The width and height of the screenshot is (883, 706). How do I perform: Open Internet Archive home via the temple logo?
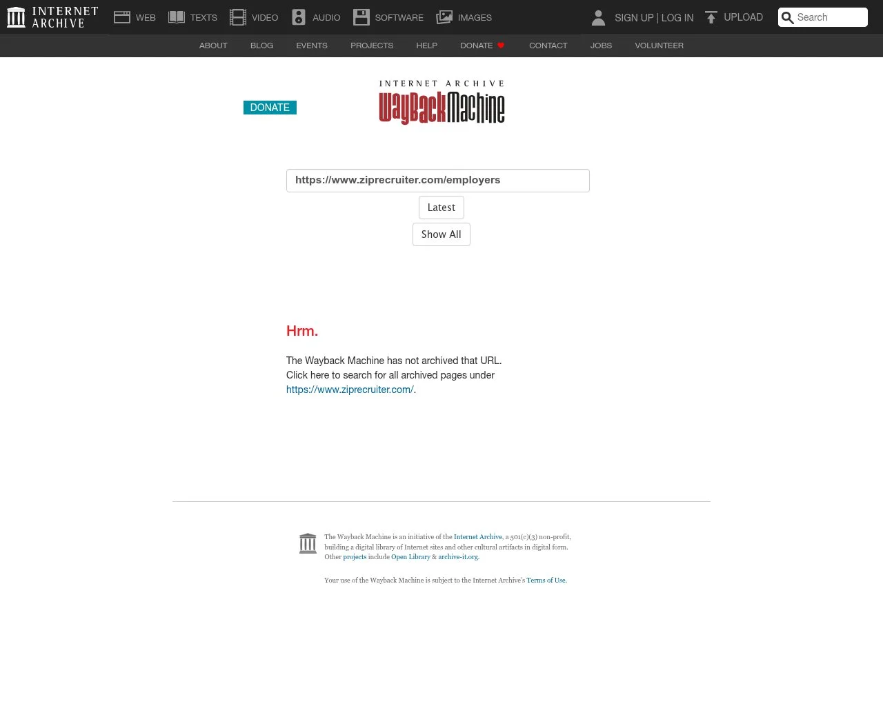point(52,17)
